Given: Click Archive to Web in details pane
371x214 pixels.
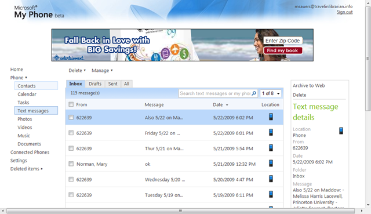Looking at the screenshot, I should (x=308, y=86).
